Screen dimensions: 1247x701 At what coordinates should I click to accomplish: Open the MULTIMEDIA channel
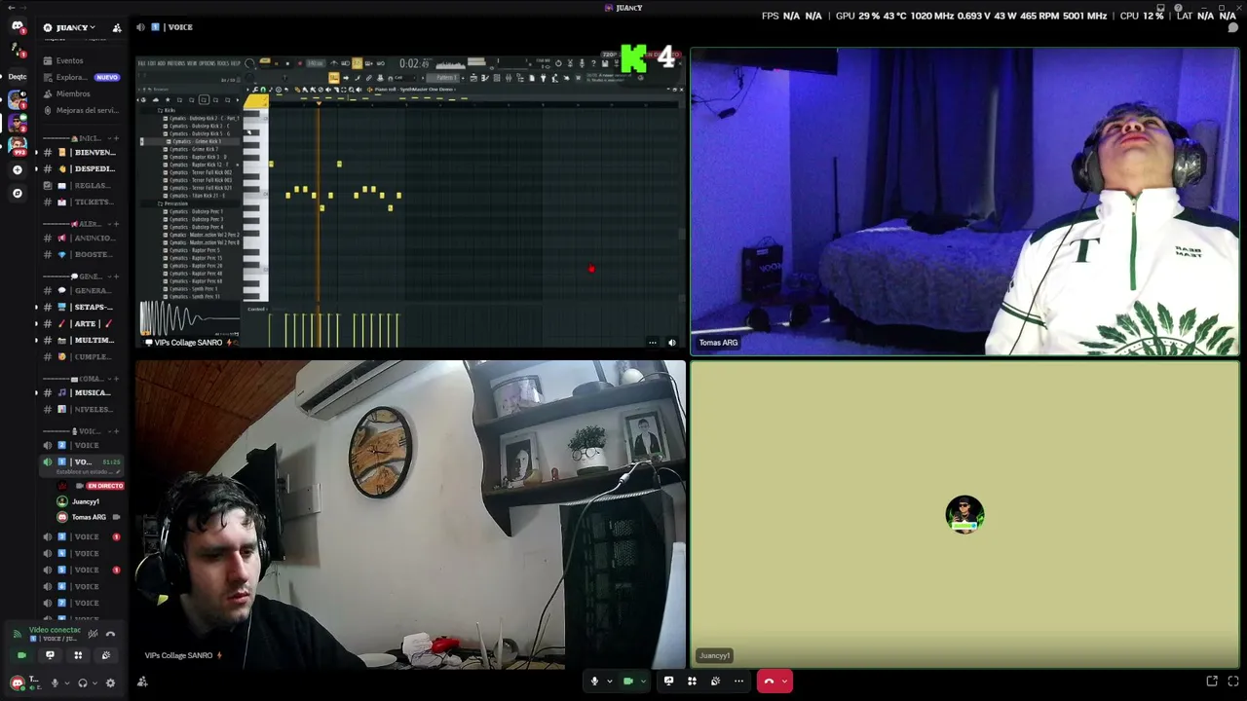82,340
